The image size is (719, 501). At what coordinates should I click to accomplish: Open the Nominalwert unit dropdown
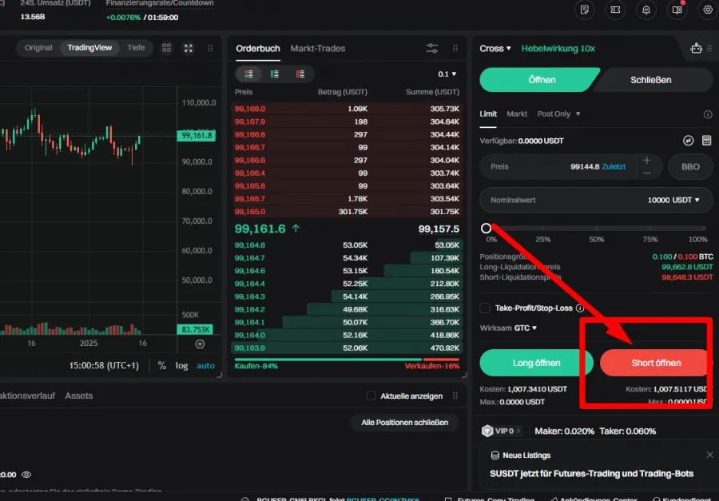pos(699,200)
